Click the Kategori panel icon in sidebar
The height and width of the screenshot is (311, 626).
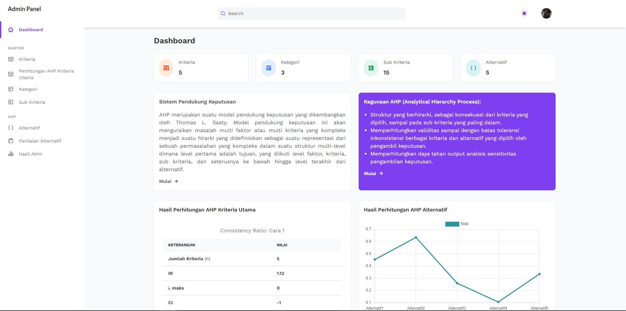(x=11, y=89)
